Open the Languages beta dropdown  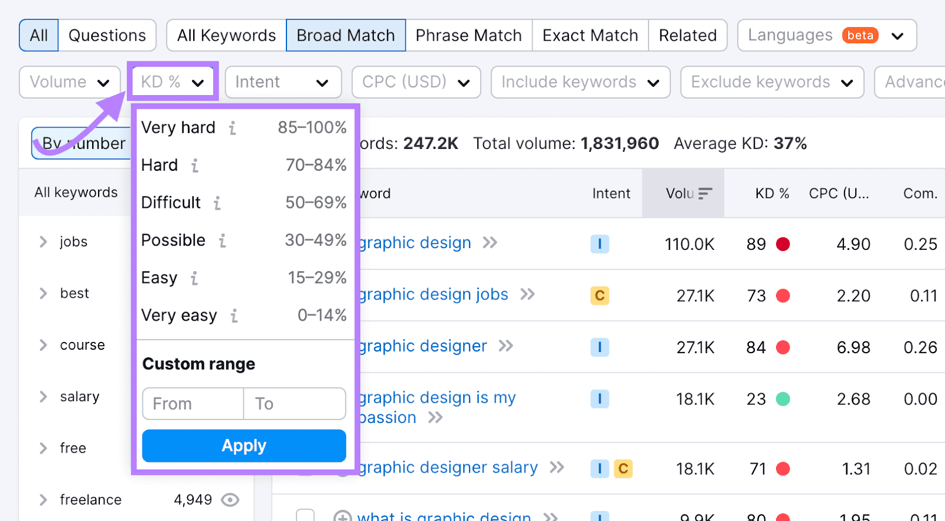pos(826,35)
